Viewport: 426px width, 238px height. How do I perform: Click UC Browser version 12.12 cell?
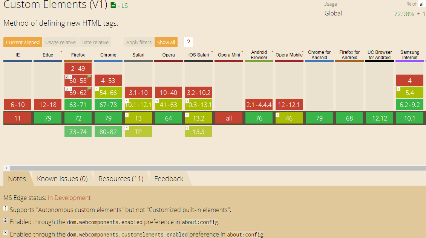click(x=380, y=118)
